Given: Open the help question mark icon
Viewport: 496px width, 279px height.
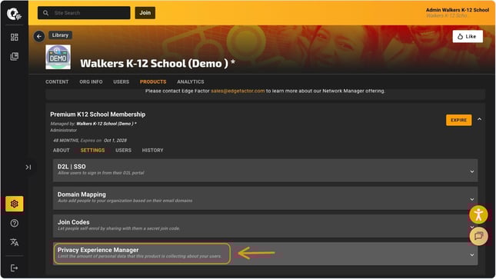Looking at the screenshot, I should pyautogui.click(x=15, y=224).
